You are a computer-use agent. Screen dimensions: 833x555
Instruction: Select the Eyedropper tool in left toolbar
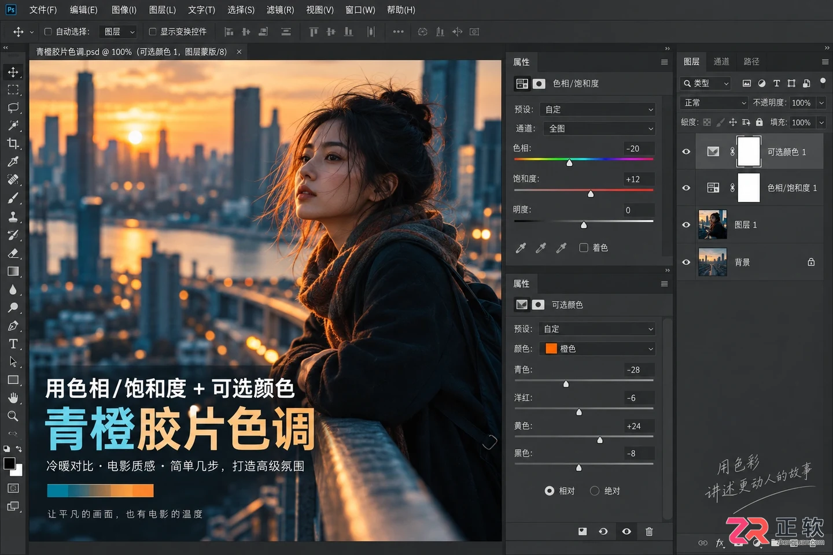13,161
